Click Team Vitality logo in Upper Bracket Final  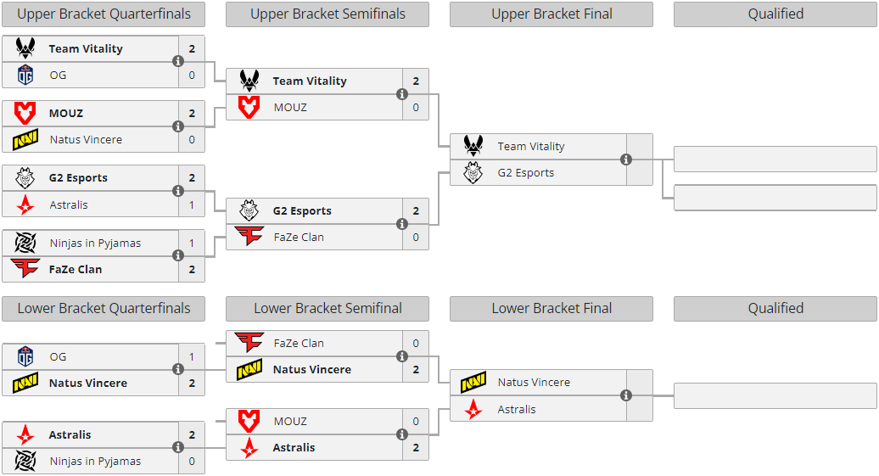coord(473,146)
